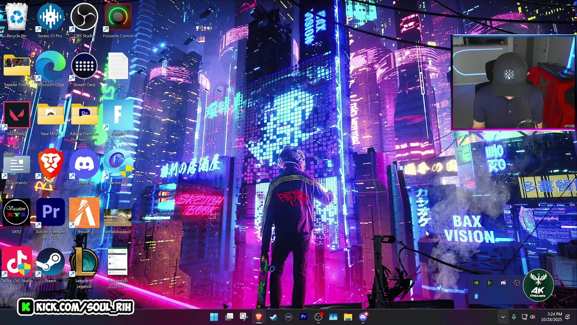
Task: Launch Serato DJ Pro from the desktop
Action: pos(50,20)
